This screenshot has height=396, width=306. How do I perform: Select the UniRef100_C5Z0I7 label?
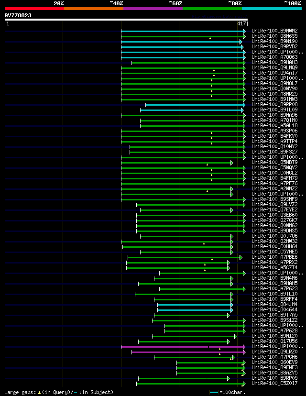(275, 383)
